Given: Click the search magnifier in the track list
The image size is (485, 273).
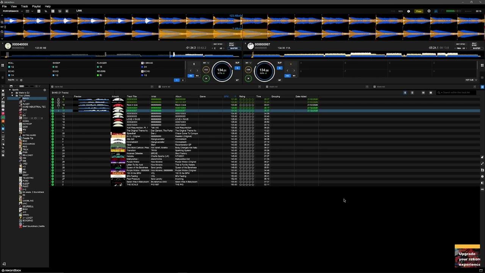Looking at the screenshot, I should (x=439, y=93).
